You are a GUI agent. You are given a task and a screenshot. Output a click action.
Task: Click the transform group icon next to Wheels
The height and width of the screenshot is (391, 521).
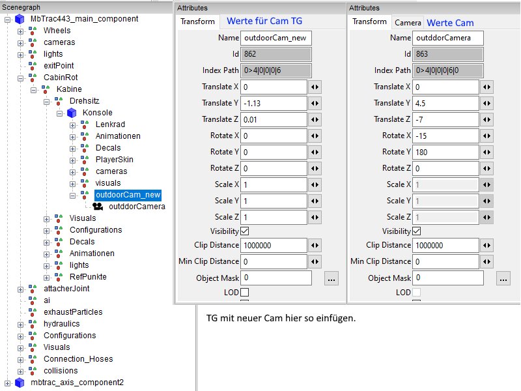[x=33, y=31]
